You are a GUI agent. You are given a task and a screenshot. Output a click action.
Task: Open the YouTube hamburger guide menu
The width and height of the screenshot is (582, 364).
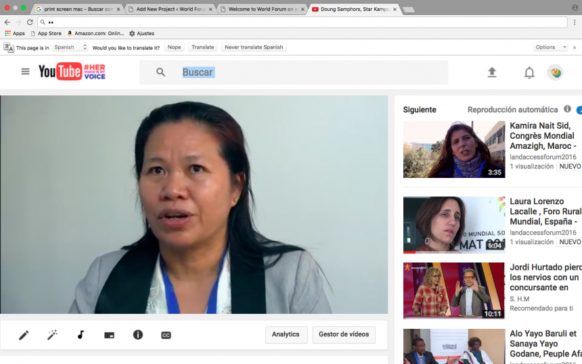coord(25,72)
